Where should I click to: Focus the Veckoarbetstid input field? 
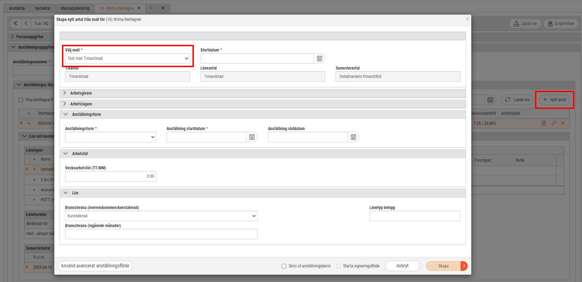point(110,176)
